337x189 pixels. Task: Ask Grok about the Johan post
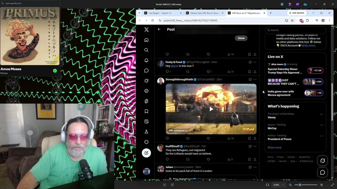point(250,167)
